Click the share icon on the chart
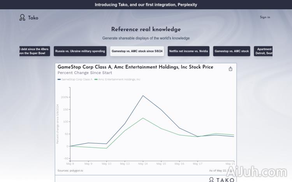This screenshot has width=292, height=182. [x=230, y=69]
